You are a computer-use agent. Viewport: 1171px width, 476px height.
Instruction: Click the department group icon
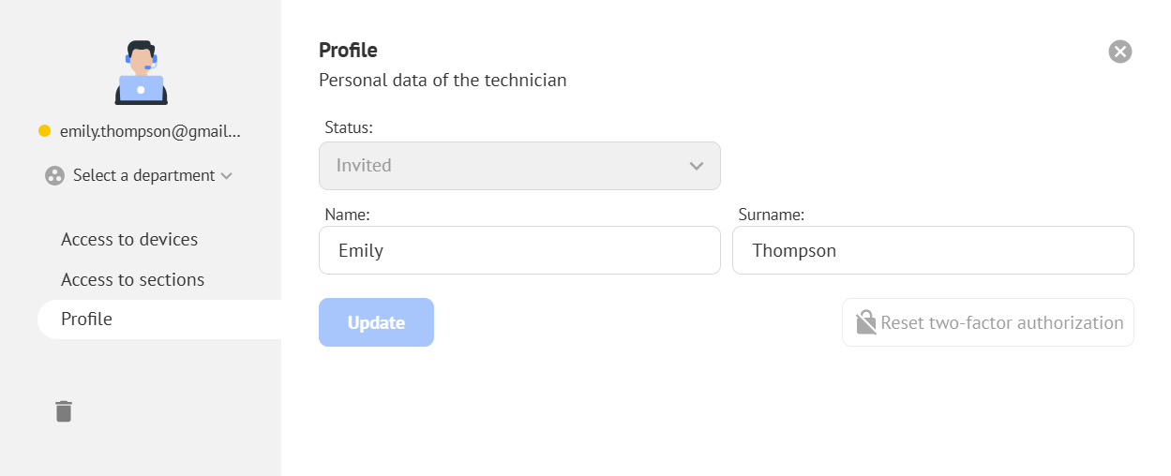pos(54,176)
